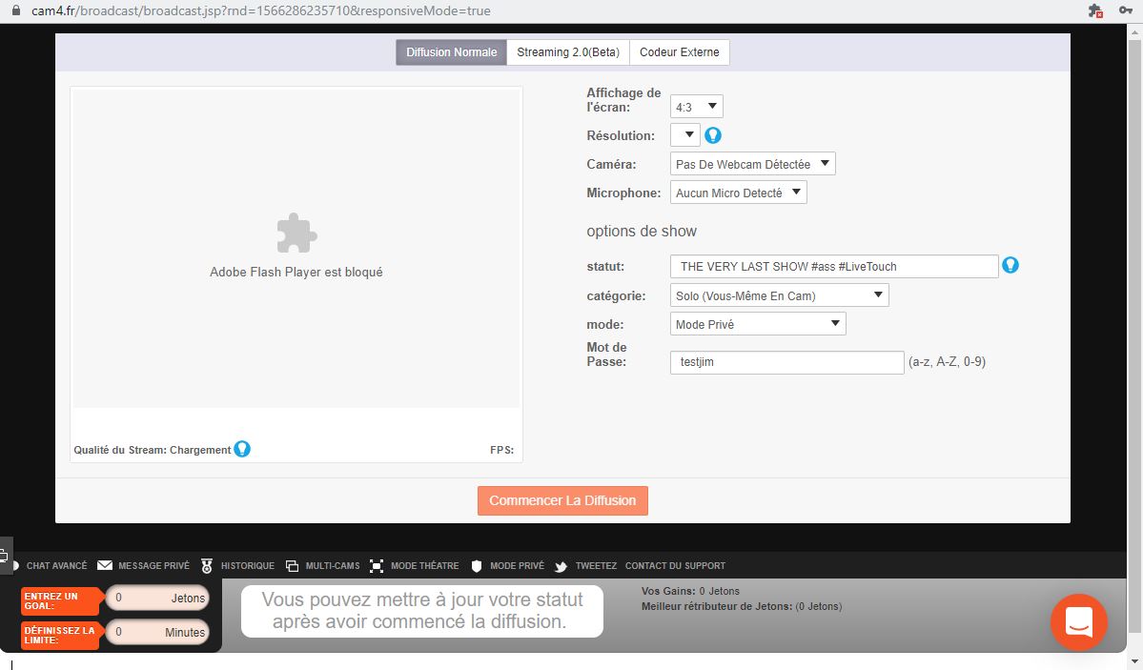Expand the Caméra dropdown
The width and height of the screenshot is (1143, 670).
pyautogui.click(x=752, y=164)
